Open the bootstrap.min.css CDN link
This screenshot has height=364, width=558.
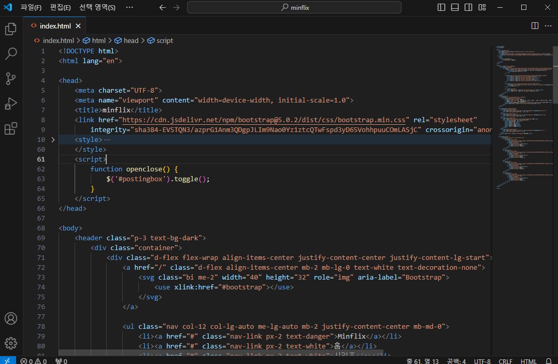point(264,120)
